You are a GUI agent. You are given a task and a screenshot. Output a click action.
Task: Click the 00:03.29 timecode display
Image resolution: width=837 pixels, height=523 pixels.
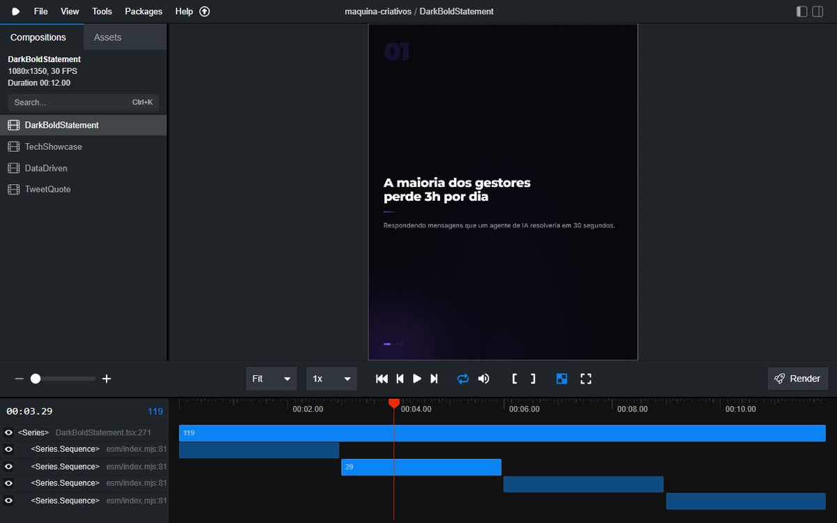click(29, 411)
